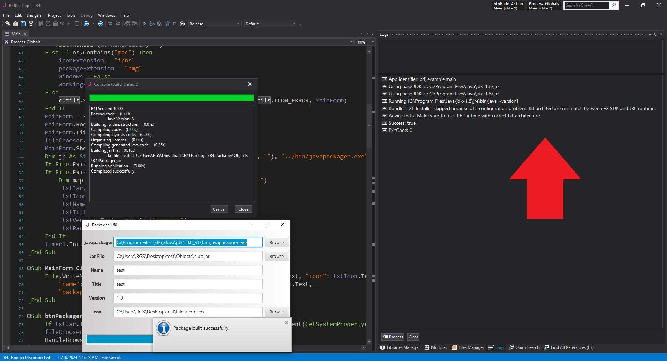This screenshot has height=361, width=667.
Task: Click the Restart circular arrow toolbar icon
Action: 182,24
